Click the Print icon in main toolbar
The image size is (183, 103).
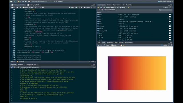(29, 2)
